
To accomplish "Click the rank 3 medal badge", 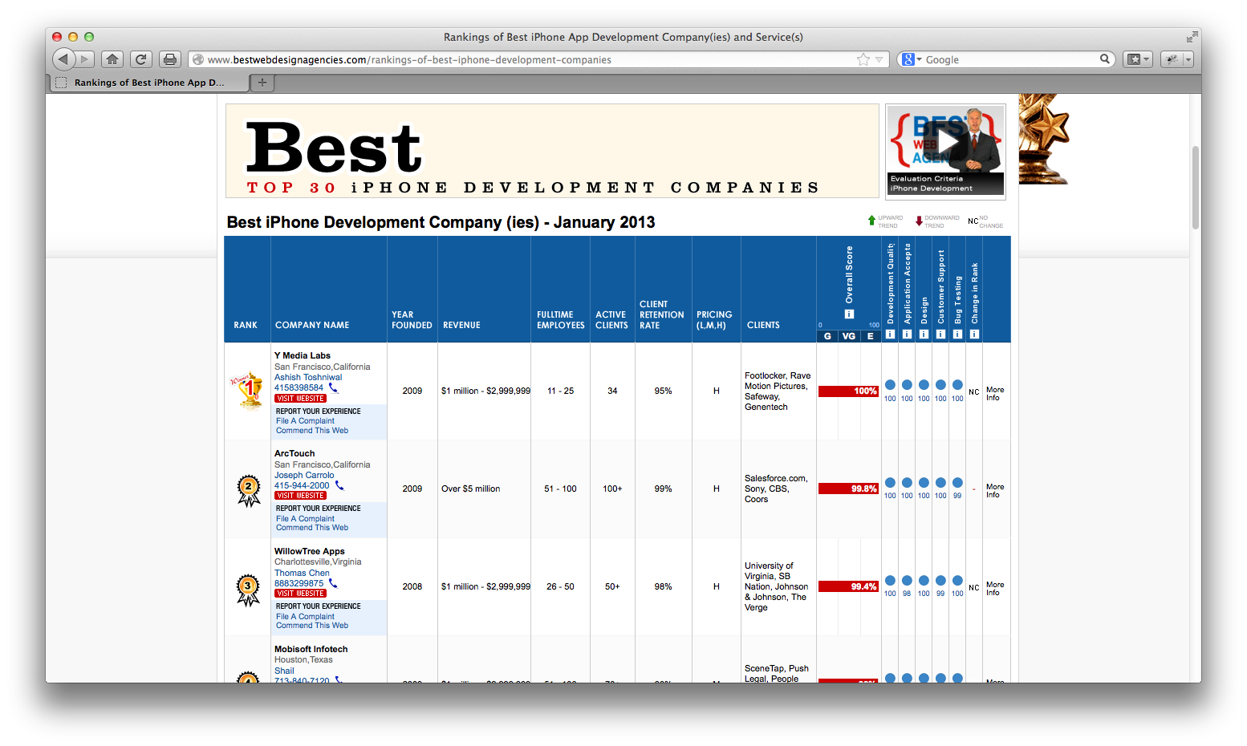I will [248, 589].
